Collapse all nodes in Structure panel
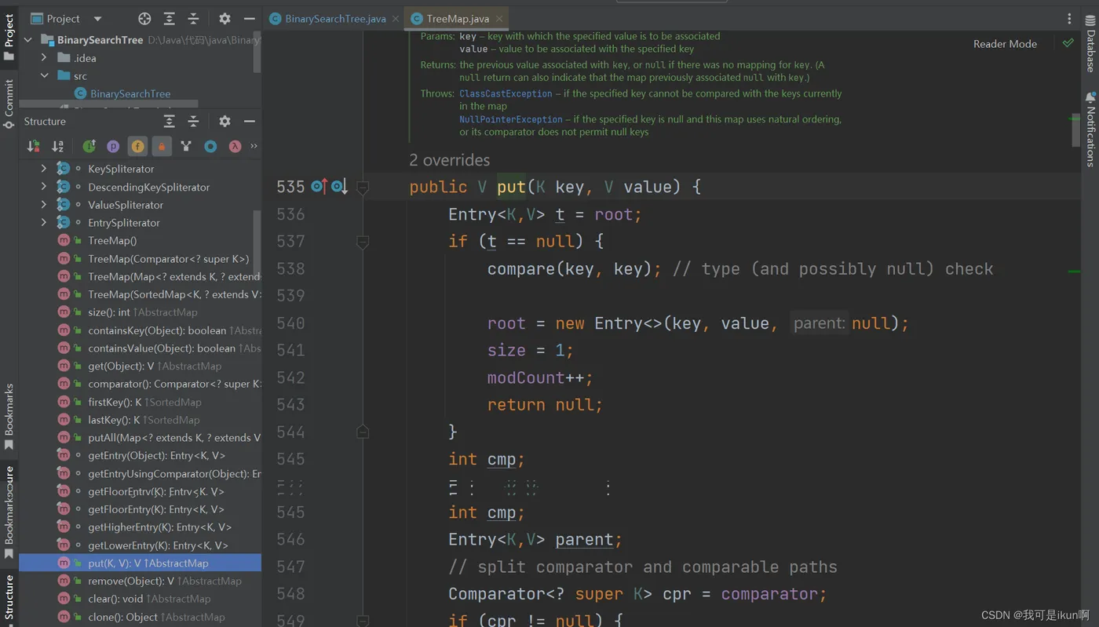 pyautogui.click(x=193, y=122)
